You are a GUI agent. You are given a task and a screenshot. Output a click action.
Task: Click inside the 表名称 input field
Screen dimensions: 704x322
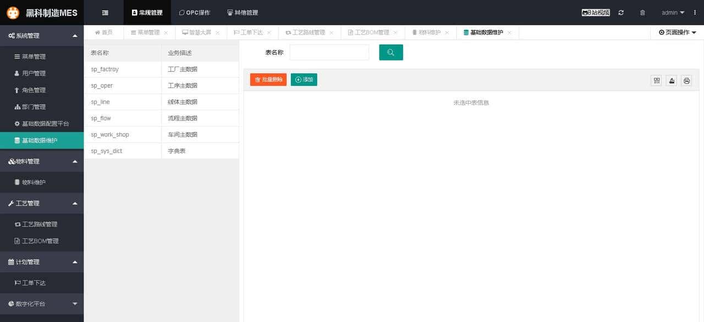point(329,52)
